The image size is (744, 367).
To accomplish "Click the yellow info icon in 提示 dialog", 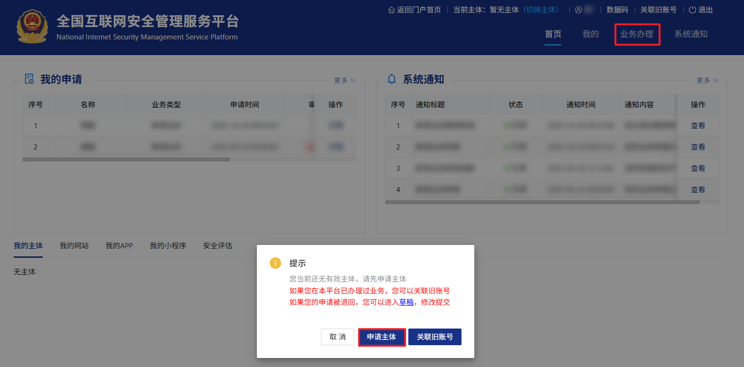I will 275,263.
